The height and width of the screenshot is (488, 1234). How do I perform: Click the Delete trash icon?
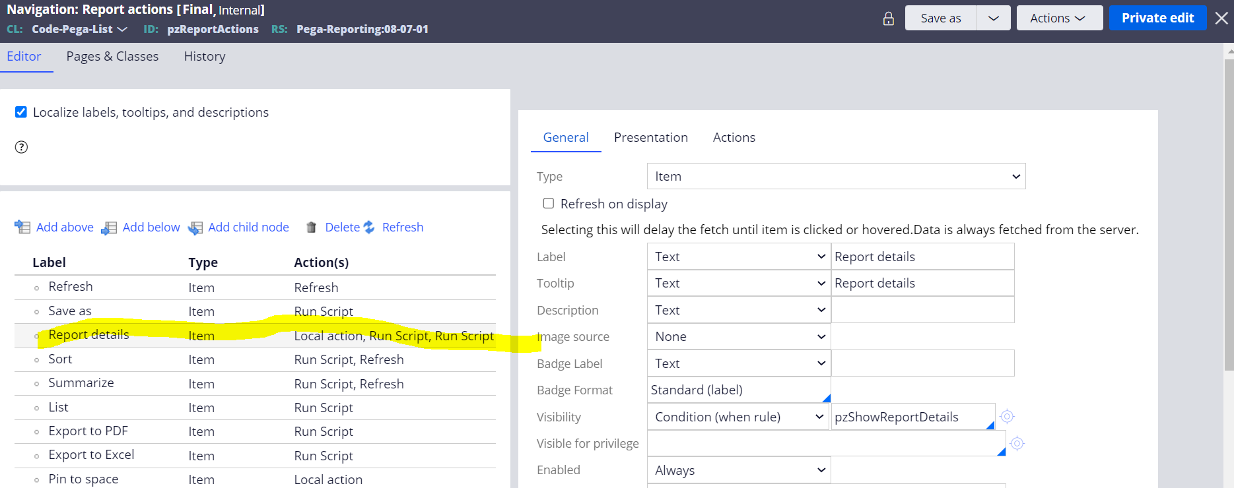tap(312, 228)
